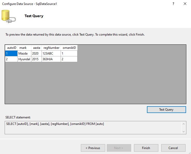
Task: Select the Mazda cell
Action: (x=24, y=53)
